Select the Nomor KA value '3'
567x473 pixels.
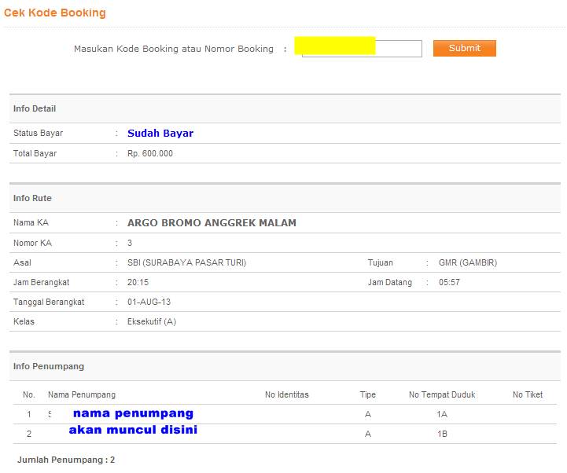tap(130, 243)
